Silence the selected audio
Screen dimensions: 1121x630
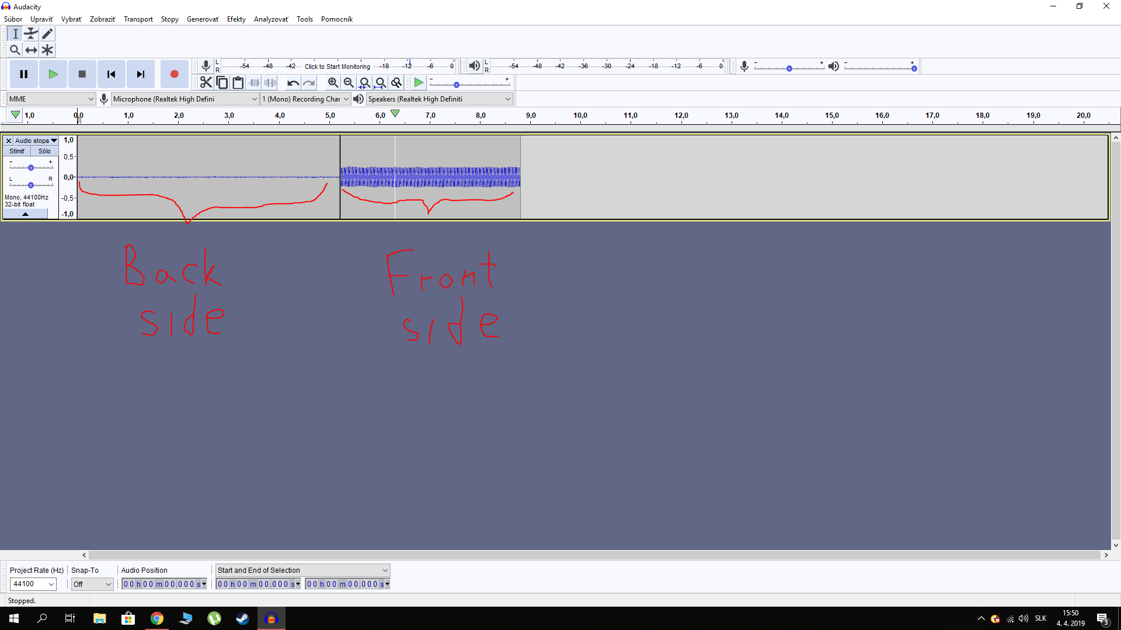click(x=270, y=82)
